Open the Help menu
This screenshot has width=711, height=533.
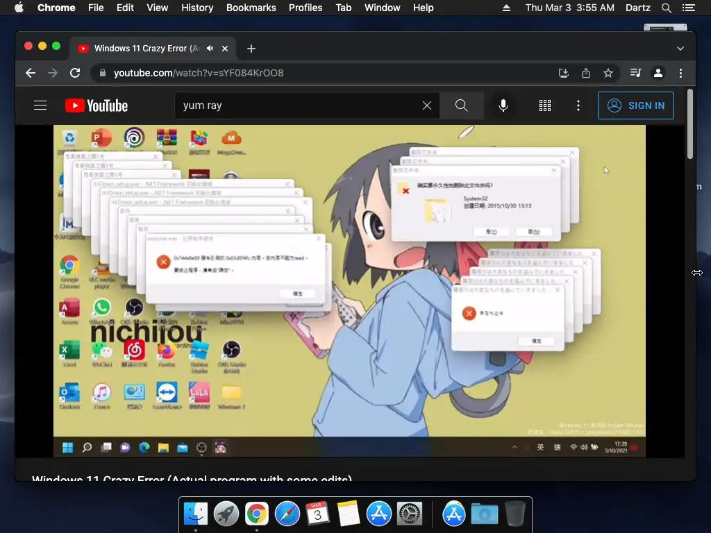point(423,8)
